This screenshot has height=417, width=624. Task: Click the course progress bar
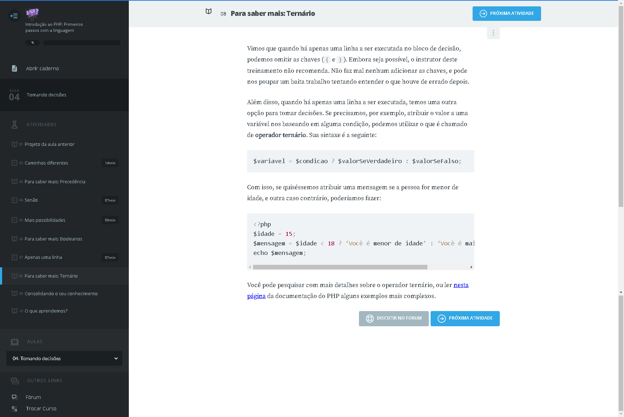tap(82, 43)
